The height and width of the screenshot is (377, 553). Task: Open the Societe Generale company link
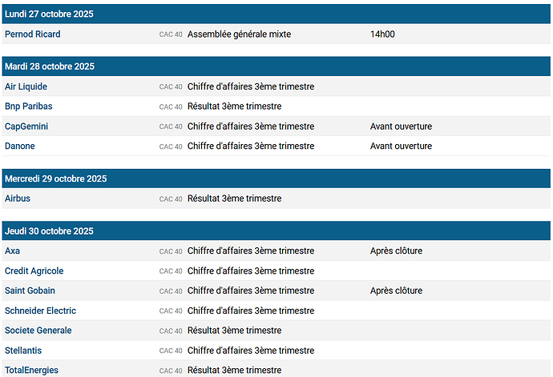click(x=38, y=331)
